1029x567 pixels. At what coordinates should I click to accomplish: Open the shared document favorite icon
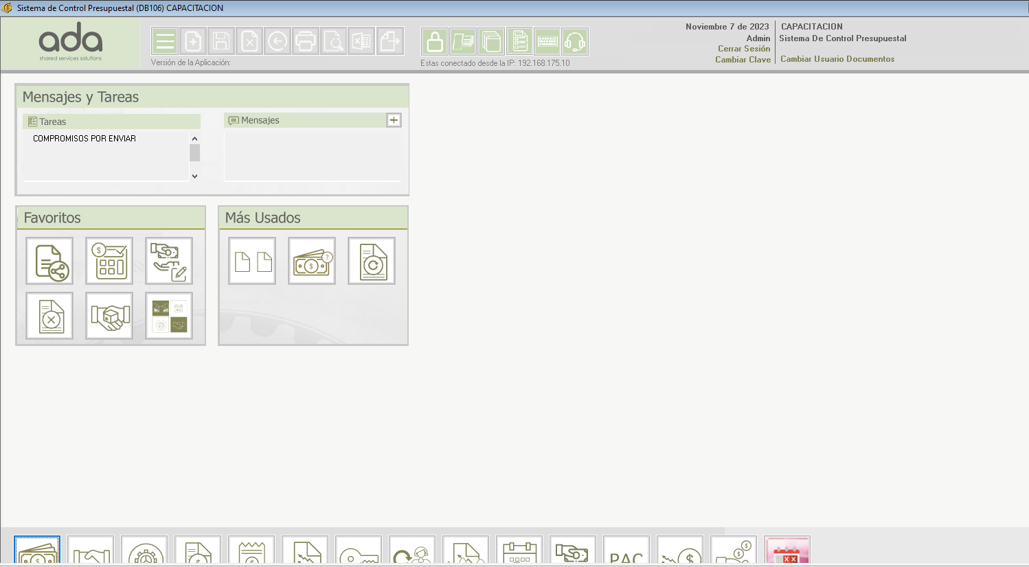coord(49,261)
